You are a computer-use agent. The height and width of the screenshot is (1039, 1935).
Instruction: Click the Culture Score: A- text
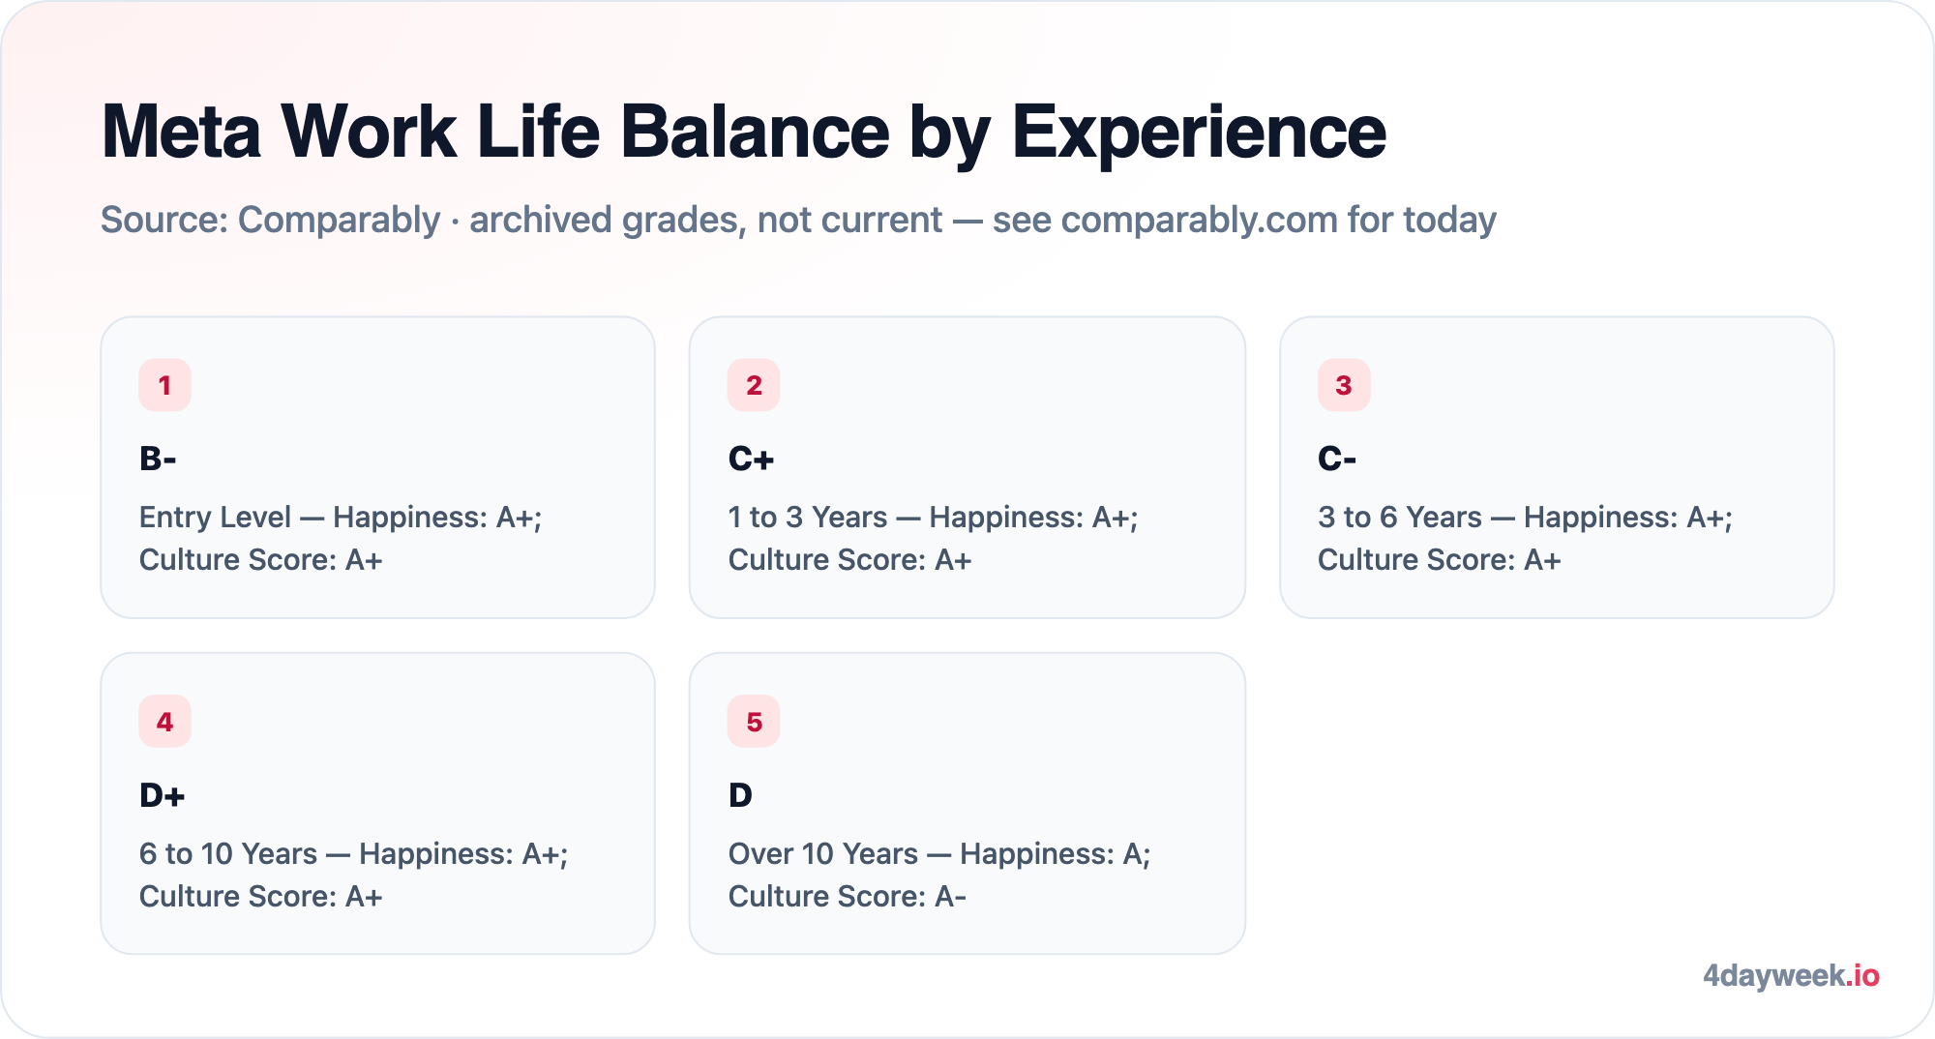pos(848,897)
